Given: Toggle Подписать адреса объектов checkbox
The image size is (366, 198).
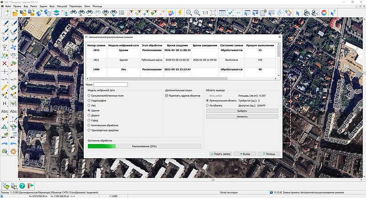Looking at the screenshot, I should [x=167, y=96].
